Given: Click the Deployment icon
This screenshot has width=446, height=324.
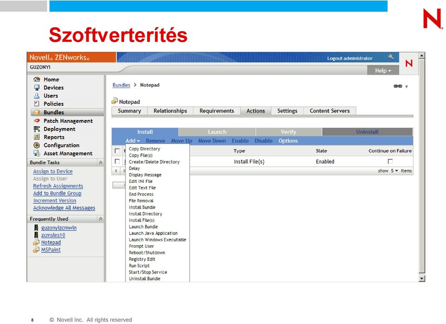Looking at the screenshot, I should pos(37,129).
